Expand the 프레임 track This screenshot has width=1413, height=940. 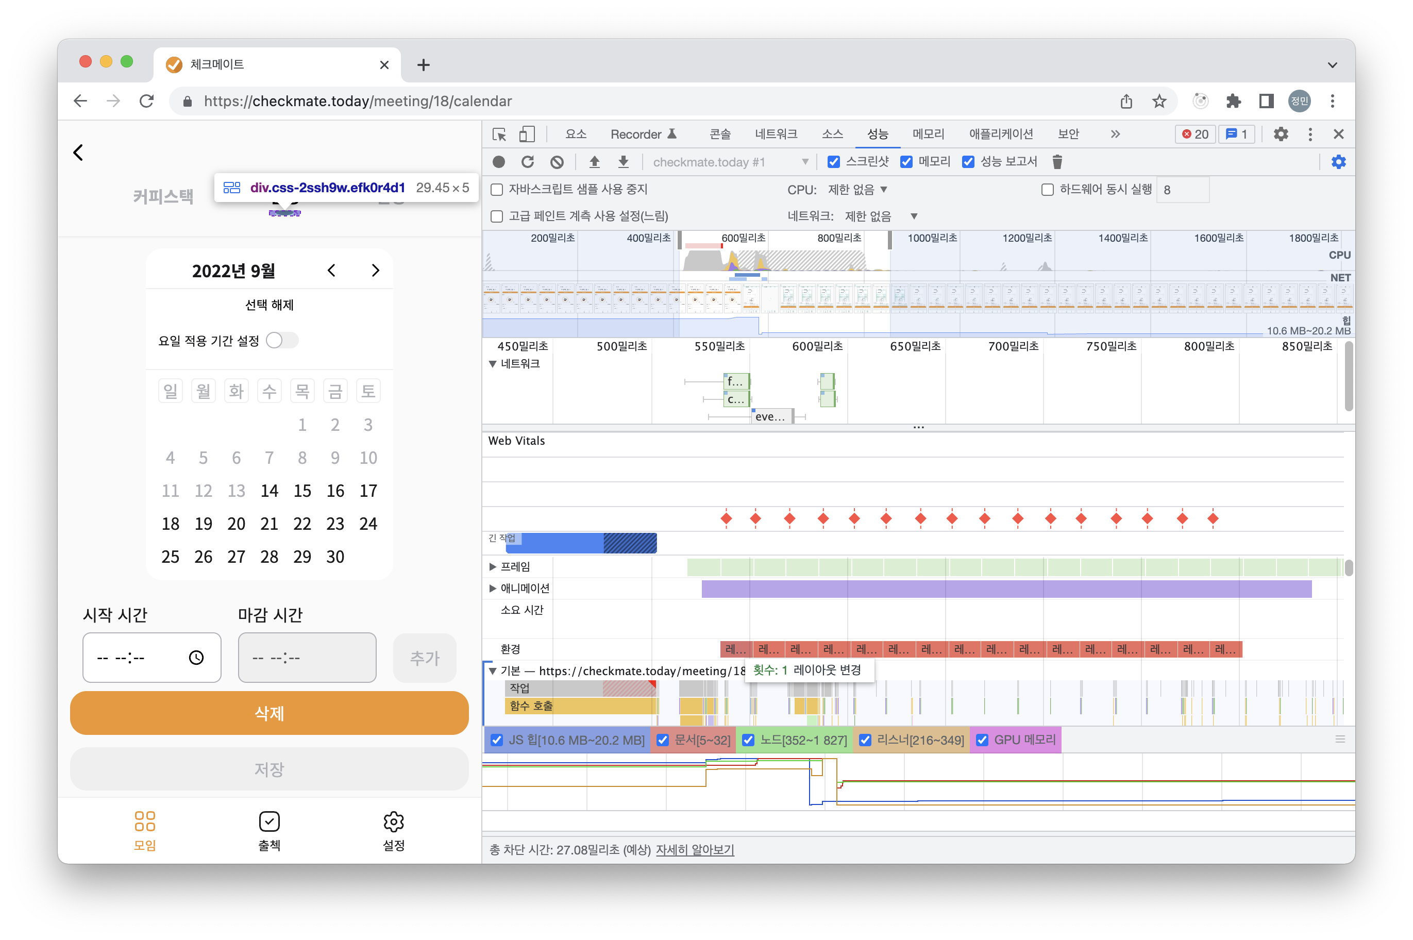click(493, 566)
